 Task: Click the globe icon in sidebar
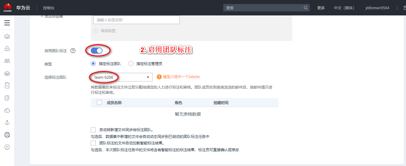(7, 135)
